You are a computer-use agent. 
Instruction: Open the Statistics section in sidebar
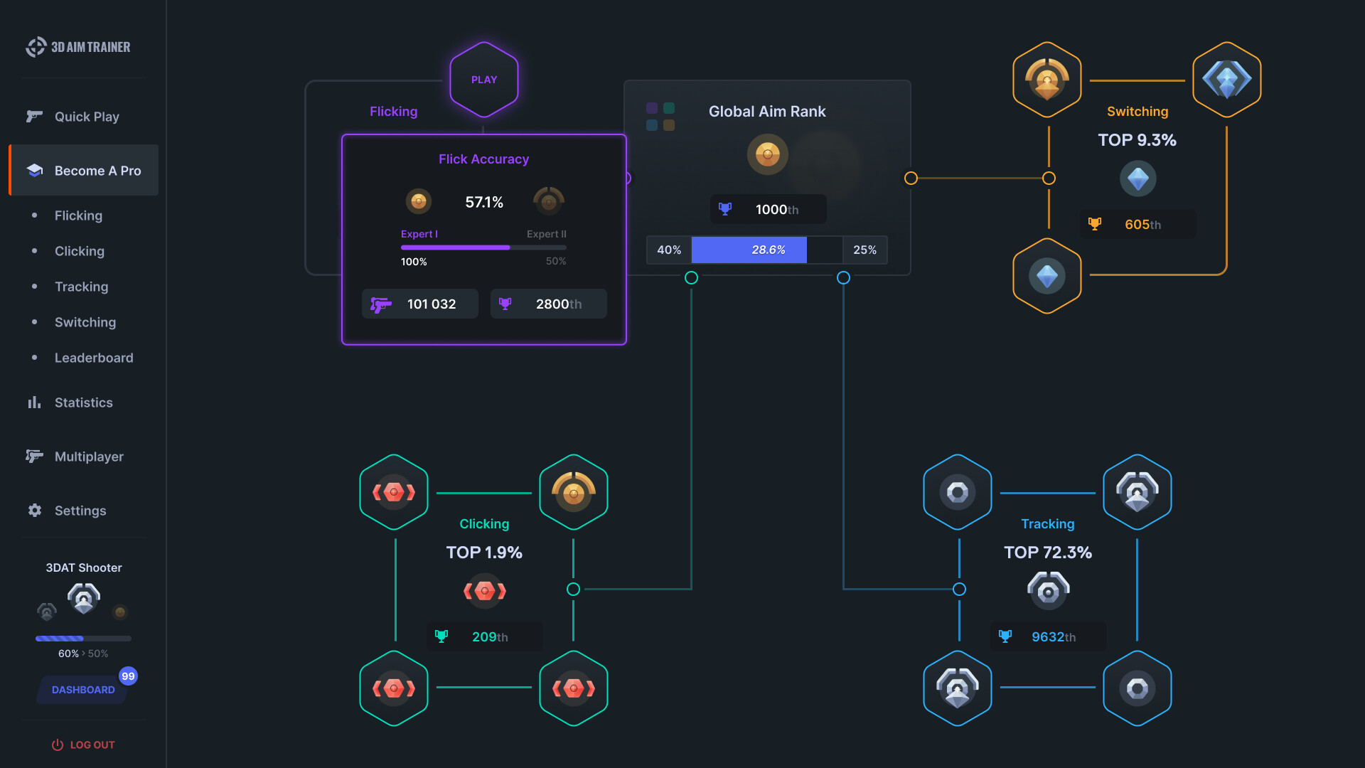point(83,401)
